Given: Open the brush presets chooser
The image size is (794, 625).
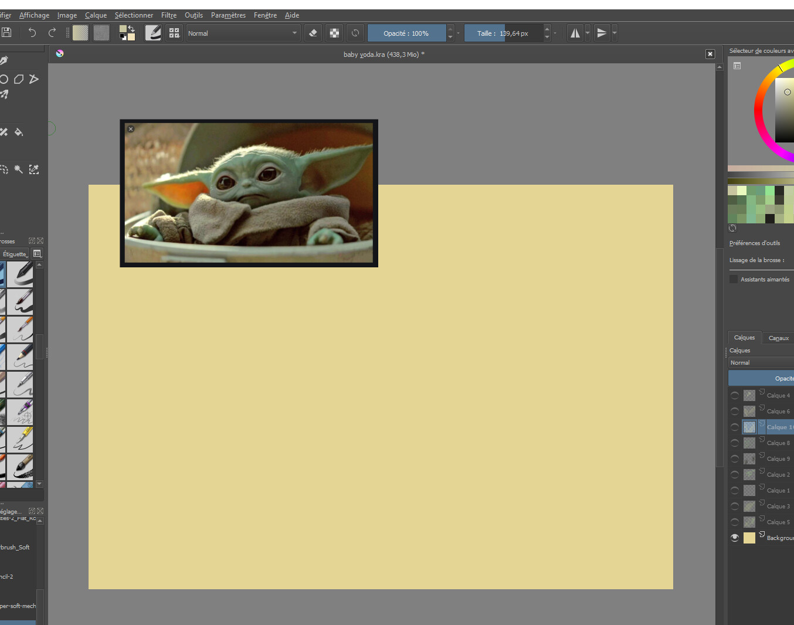Looking at the screenshot, I should click(x=174, y=33).
